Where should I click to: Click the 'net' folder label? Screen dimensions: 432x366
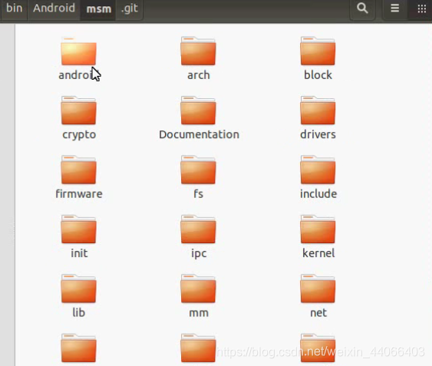[x=318, y=313]
